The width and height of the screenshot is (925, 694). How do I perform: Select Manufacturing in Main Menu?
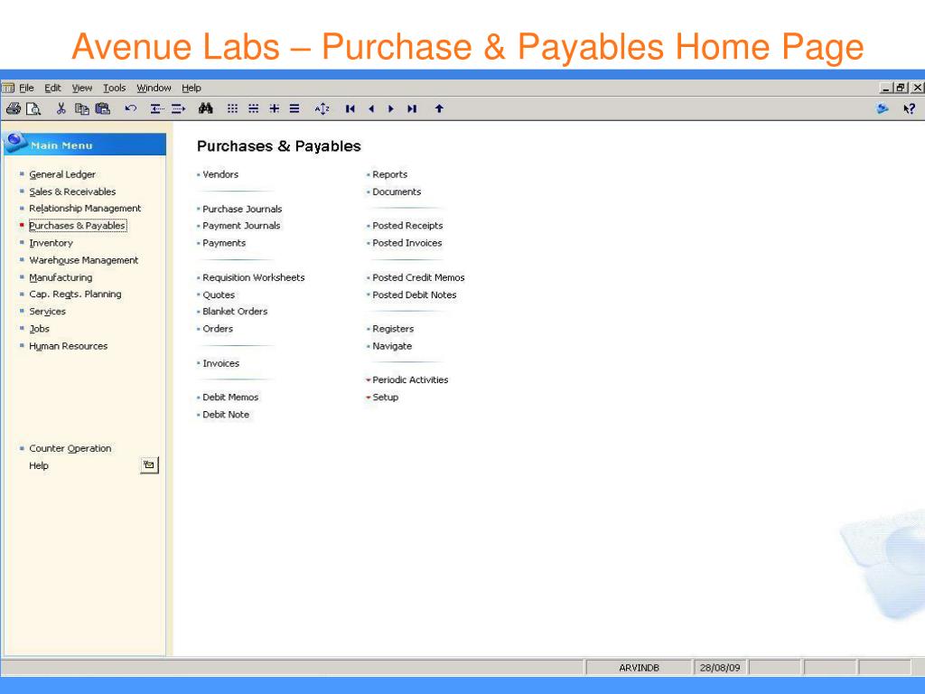pyautogui.click(x=61, y=277)
